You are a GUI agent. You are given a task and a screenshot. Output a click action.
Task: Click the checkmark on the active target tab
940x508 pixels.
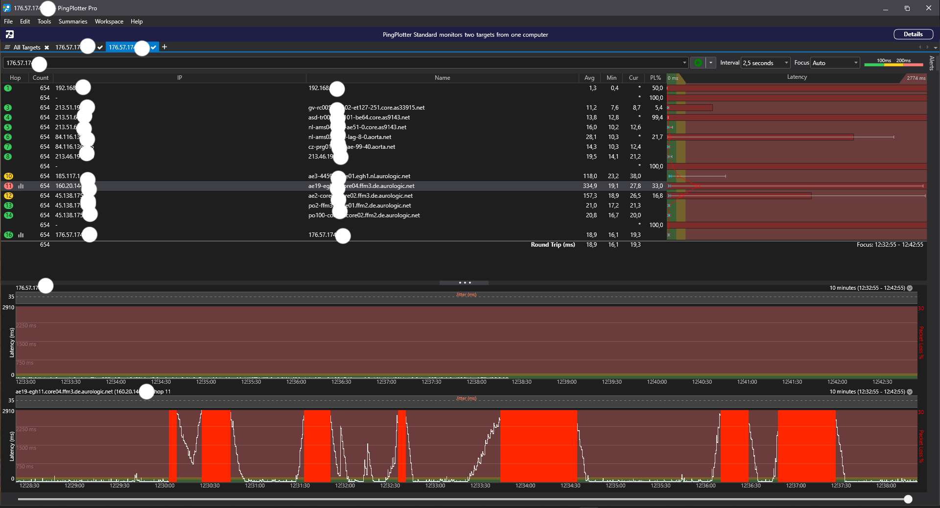pos(154,47)
